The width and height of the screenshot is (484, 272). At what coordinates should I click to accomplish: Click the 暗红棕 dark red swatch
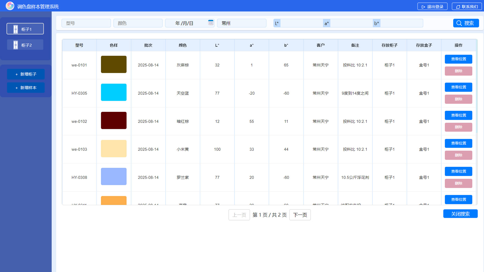114,120
